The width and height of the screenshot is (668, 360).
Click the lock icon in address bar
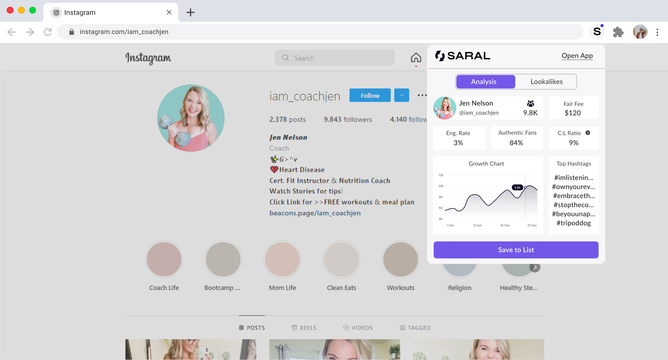(x=71, y=32)
